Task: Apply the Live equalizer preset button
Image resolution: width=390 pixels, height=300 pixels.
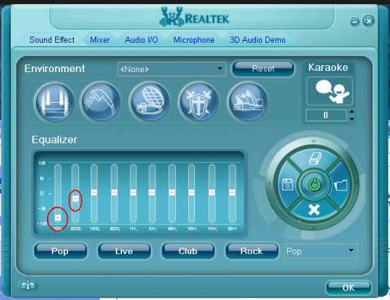Action: 124,251
